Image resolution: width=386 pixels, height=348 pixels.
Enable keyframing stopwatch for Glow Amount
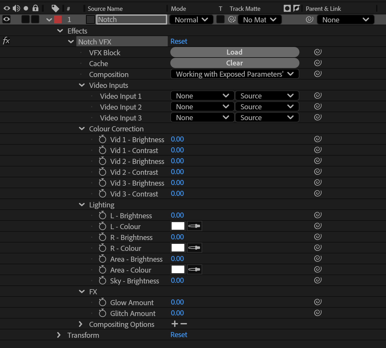[x=102, y=302]
